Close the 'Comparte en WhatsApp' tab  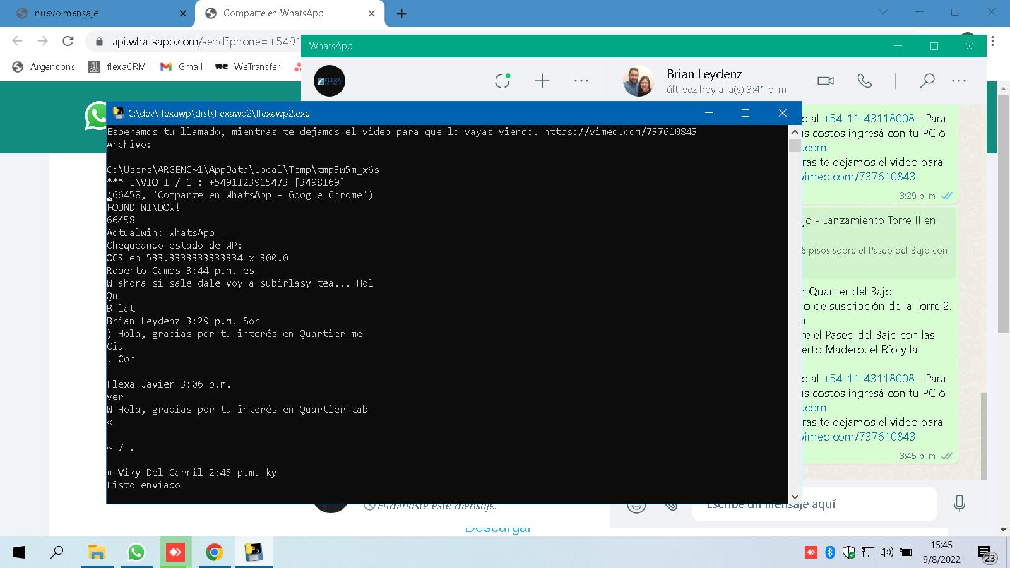click(x=371, y=13)
